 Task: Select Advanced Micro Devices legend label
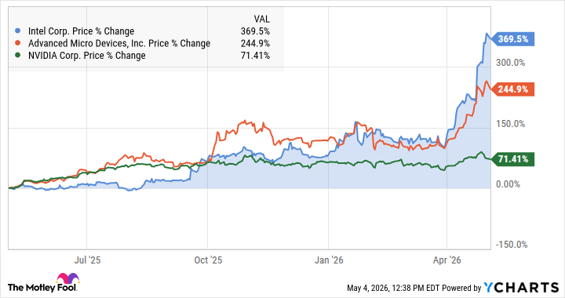[119, 43]
